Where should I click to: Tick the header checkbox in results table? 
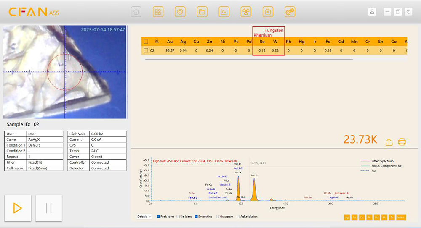coord(146,42)
